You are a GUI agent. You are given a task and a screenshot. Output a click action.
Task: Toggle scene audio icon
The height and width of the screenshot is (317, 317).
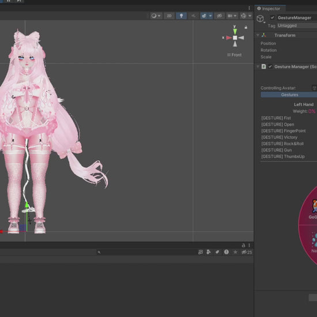pyautogui.click(x=193, y=16)
